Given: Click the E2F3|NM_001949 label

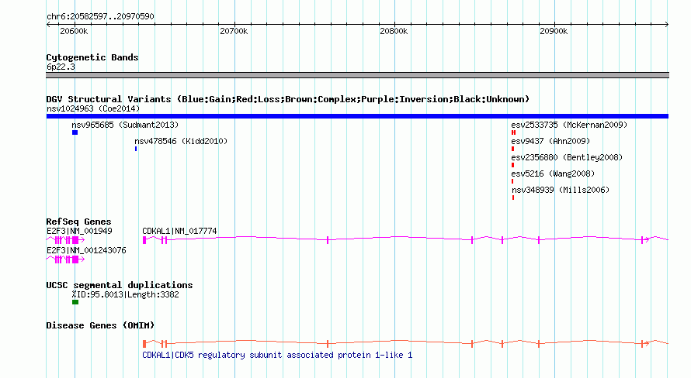Looking at the screenshot, I should click(79, 231).
